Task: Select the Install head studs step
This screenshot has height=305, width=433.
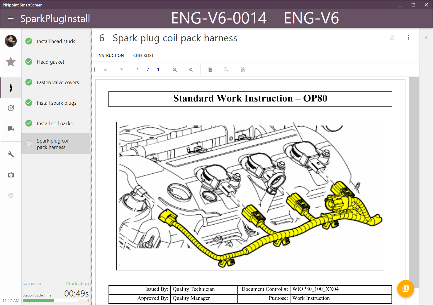Action: click(56, 41)
